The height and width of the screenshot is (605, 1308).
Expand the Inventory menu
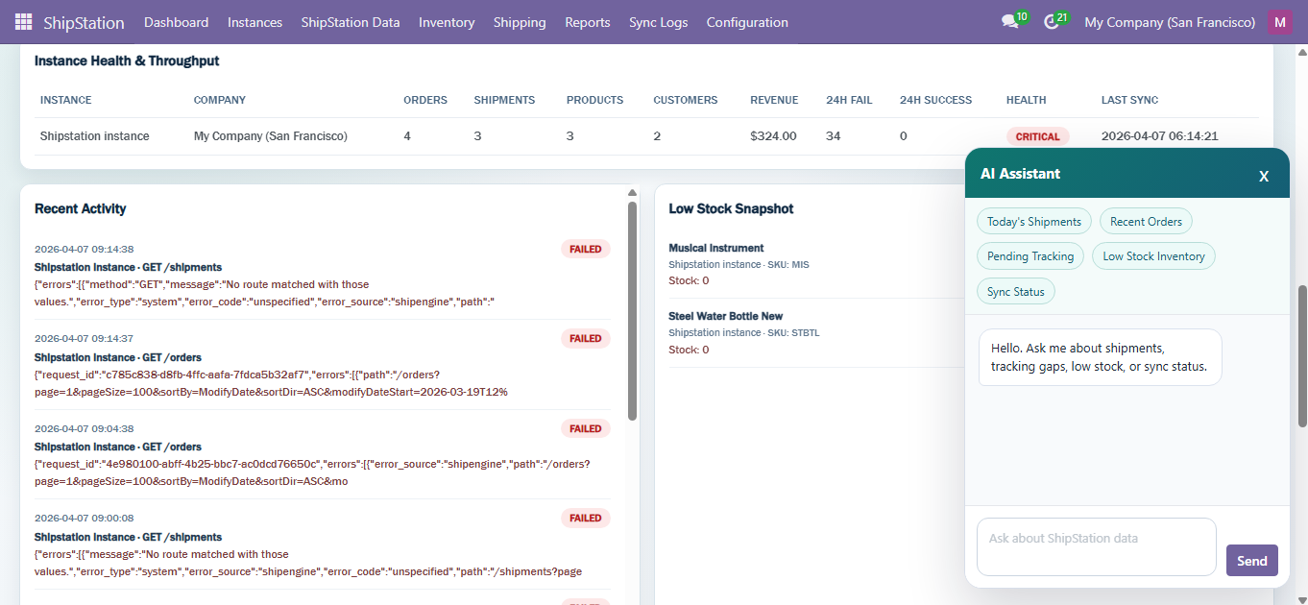coord(447,22)
